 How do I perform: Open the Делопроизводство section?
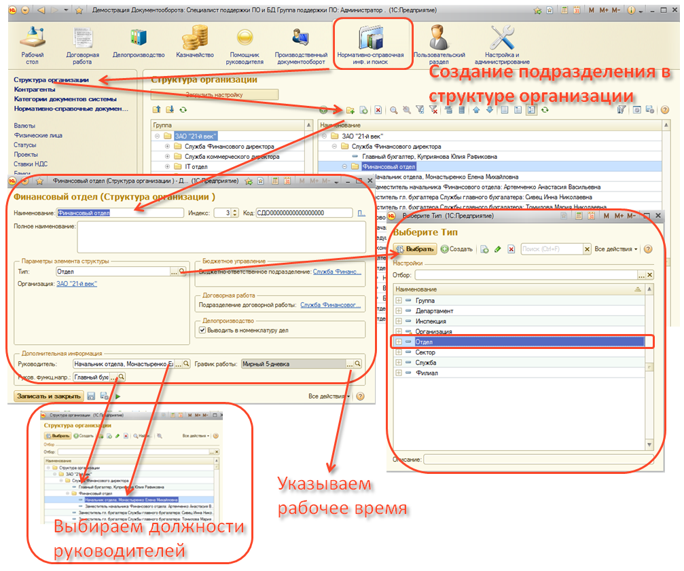pyautogui.click(x=139, y=41)
